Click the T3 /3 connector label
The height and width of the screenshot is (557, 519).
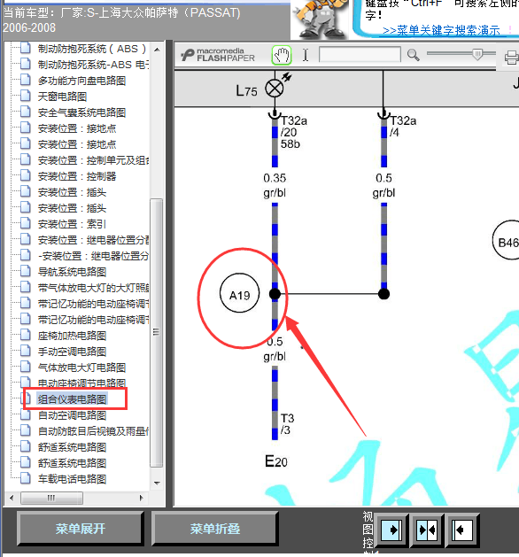pyautogui.click(x=287, y=424)
